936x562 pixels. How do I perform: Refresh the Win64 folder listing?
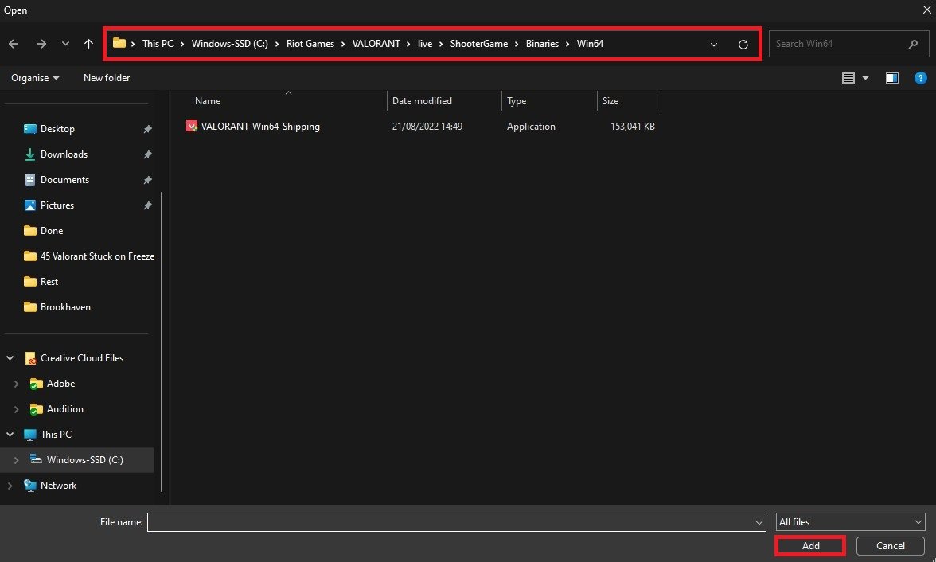pyautogui.click(x=743, y=45)
